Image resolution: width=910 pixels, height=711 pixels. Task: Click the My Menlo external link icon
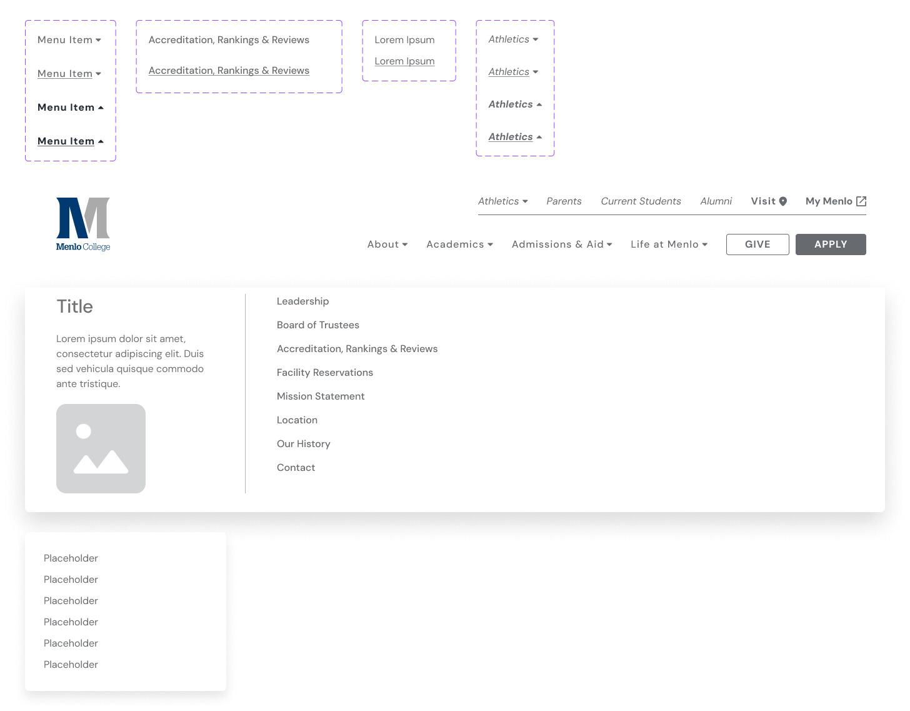click(861, 201)
